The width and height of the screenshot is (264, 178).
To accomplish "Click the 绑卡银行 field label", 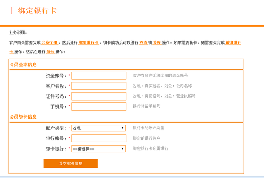I will pyautogui.click(x=56, y=149).
